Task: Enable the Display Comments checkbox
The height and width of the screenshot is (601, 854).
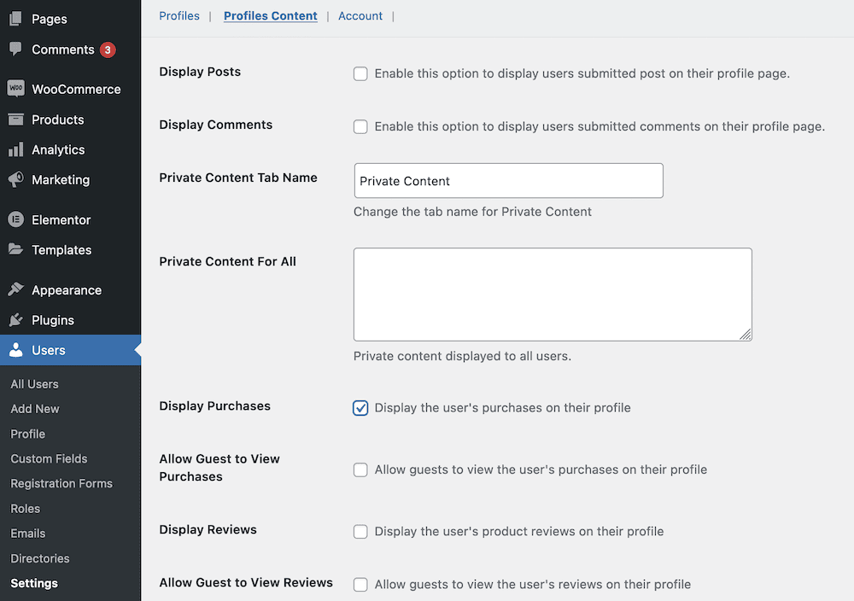Action: 360,126
